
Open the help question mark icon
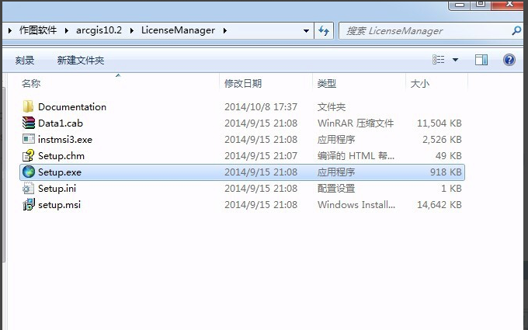click(509, 60)
